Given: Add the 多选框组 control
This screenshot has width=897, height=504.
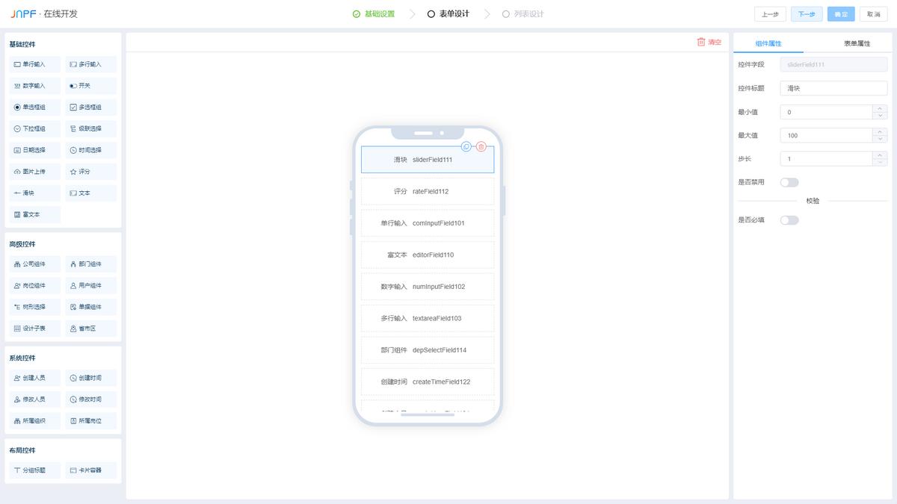Looking at the screenshot, I should pyautogui.click(x=91, y=107).
